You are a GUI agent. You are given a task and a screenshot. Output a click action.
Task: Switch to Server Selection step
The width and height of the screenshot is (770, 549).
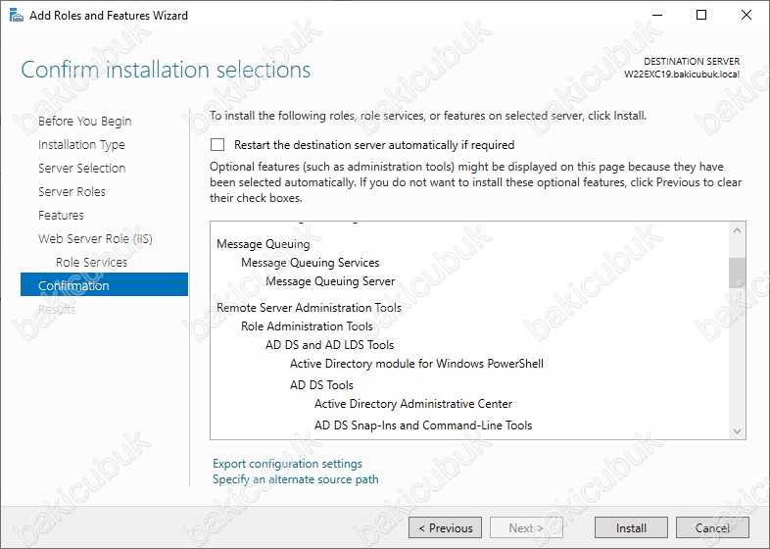[x=82, y=168]
